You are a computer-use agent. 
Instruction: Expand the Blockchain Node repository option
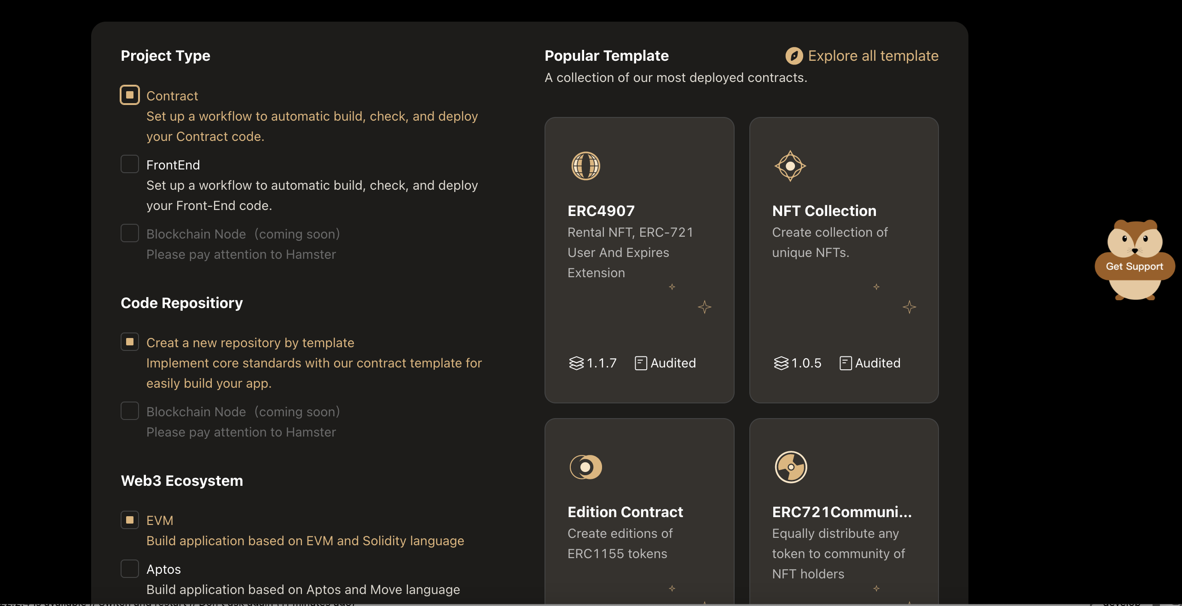(x=130, y=410)
